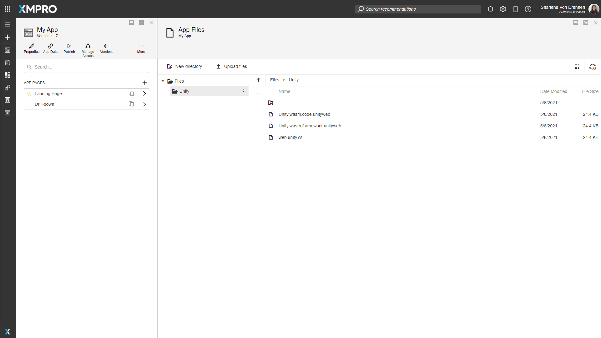This screenshot has height=338, width=601.
Task: Toggle the Landing Page favorite star
Action: (x=29, y=94)
